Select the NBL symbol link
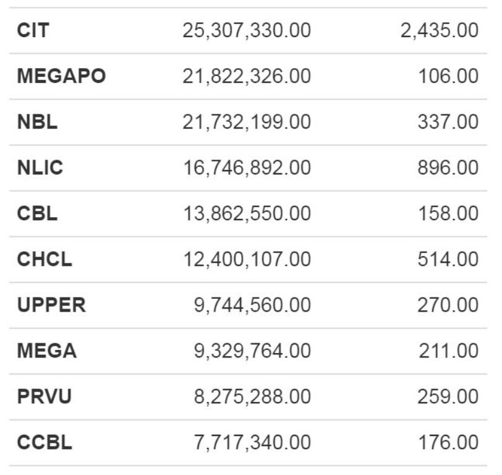Viewport: 502px width, 475px height. coord(37,122)
